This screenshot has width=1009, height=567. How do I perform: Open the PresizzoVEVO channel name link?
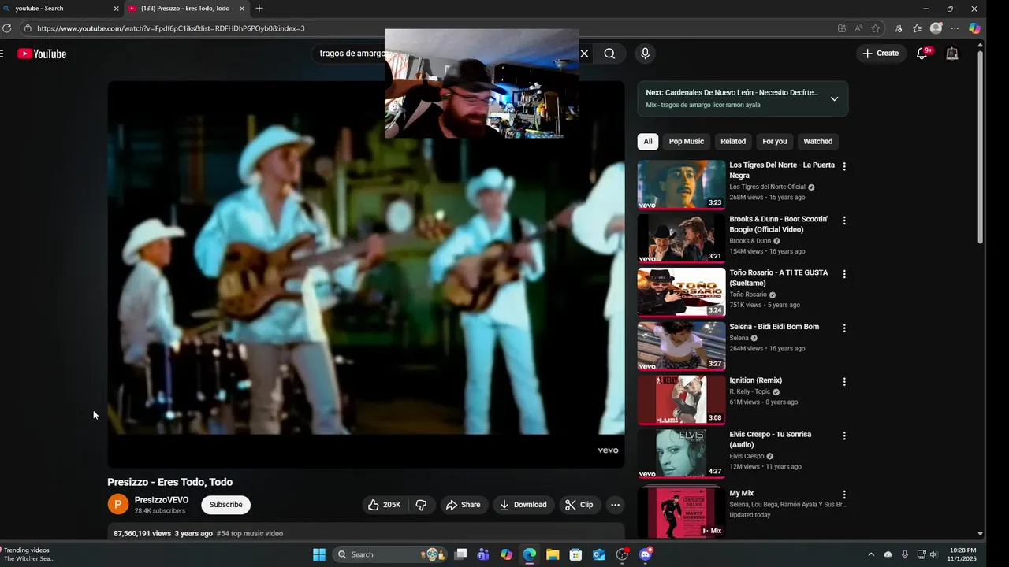pos(162,500)
